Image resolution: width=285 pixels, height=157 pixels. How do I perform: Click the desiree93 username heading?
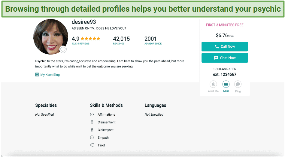(x=84, y=22)
